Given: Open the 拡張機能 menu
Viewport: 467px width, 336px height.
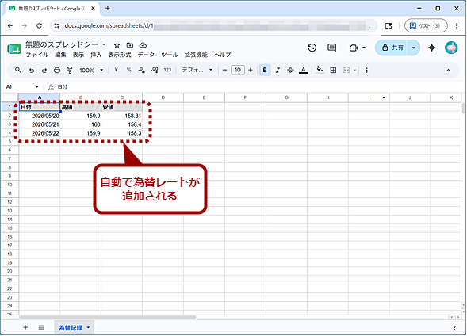Looking at the screenshot, I should tap(196, 55).
